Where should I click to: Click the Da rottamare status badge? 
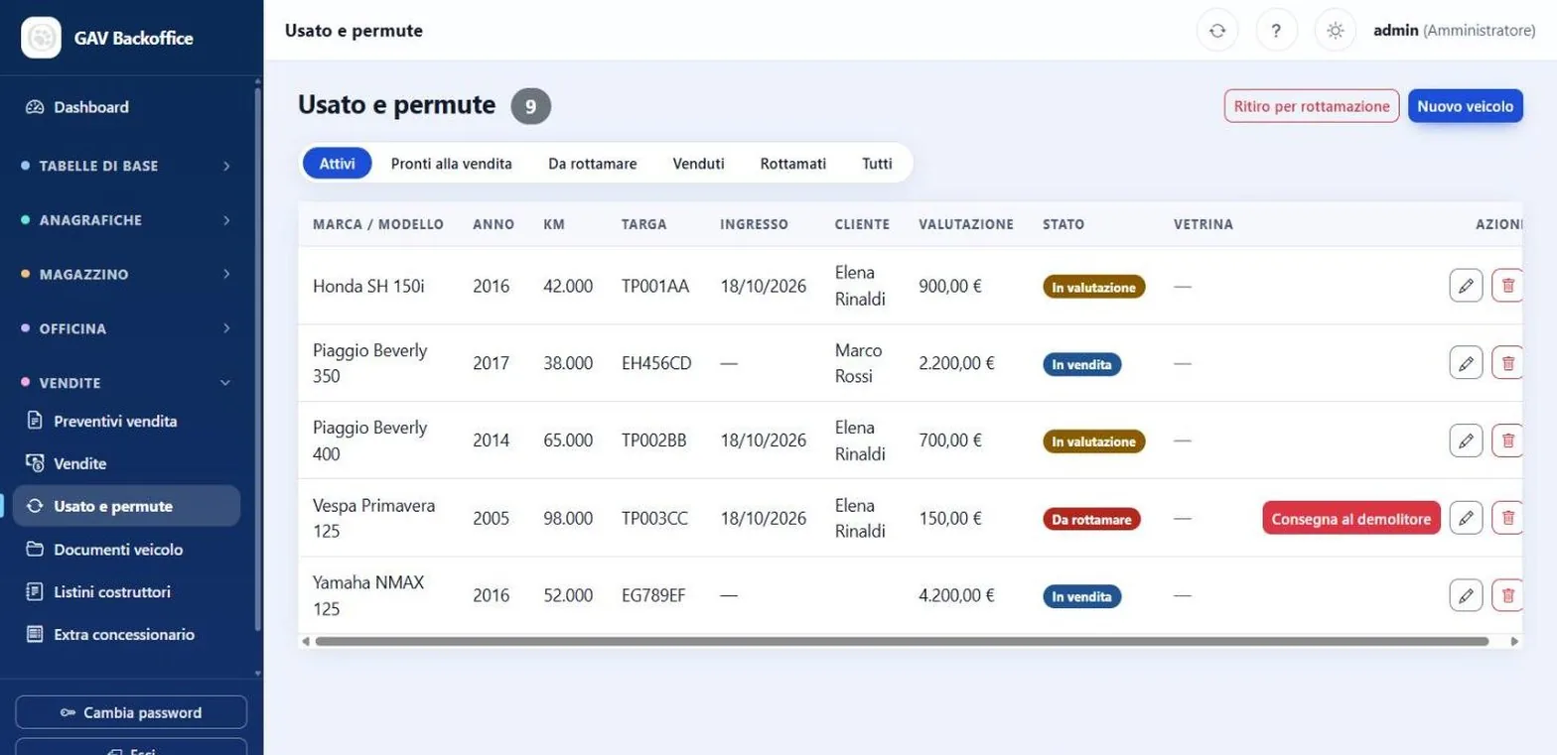coord(1092,518)
